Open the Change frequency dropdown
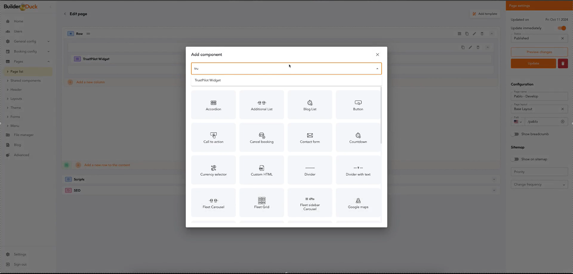The height and width of the screenshot is (274, 573). [x=539, y=185]
